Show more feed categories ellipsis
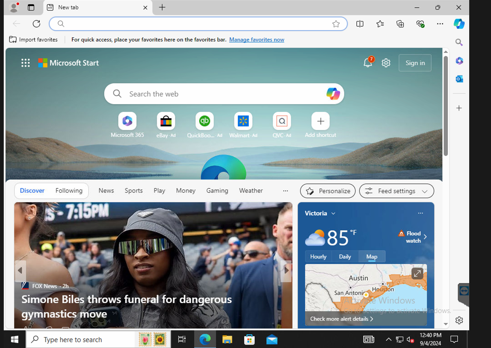Screen dimensions: 491x348 point(286,191)
